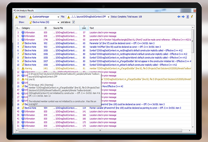The image size is (208, 142).
Task: Click Information icon in row 39
Action: click(x=23, y=115)
